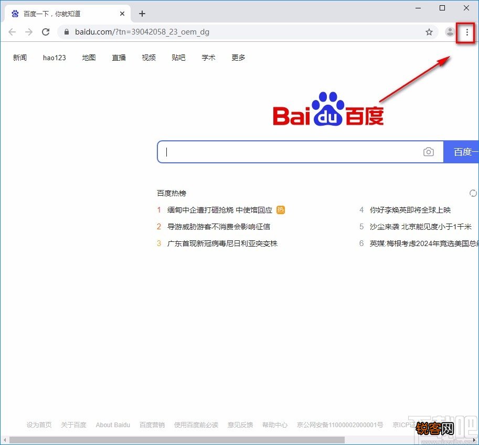Click the horizontal scrollbar thumb
The image size is (479, 445).
(x=177, y=440)
